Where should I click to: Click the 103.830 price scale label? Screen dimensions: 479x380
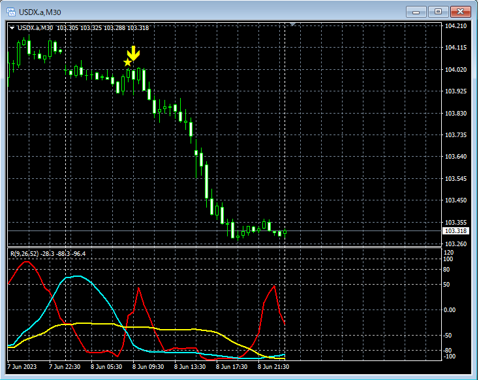pos(456,114)
